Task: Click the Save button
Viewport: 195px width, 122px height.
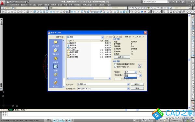Action: pos(137,84)
